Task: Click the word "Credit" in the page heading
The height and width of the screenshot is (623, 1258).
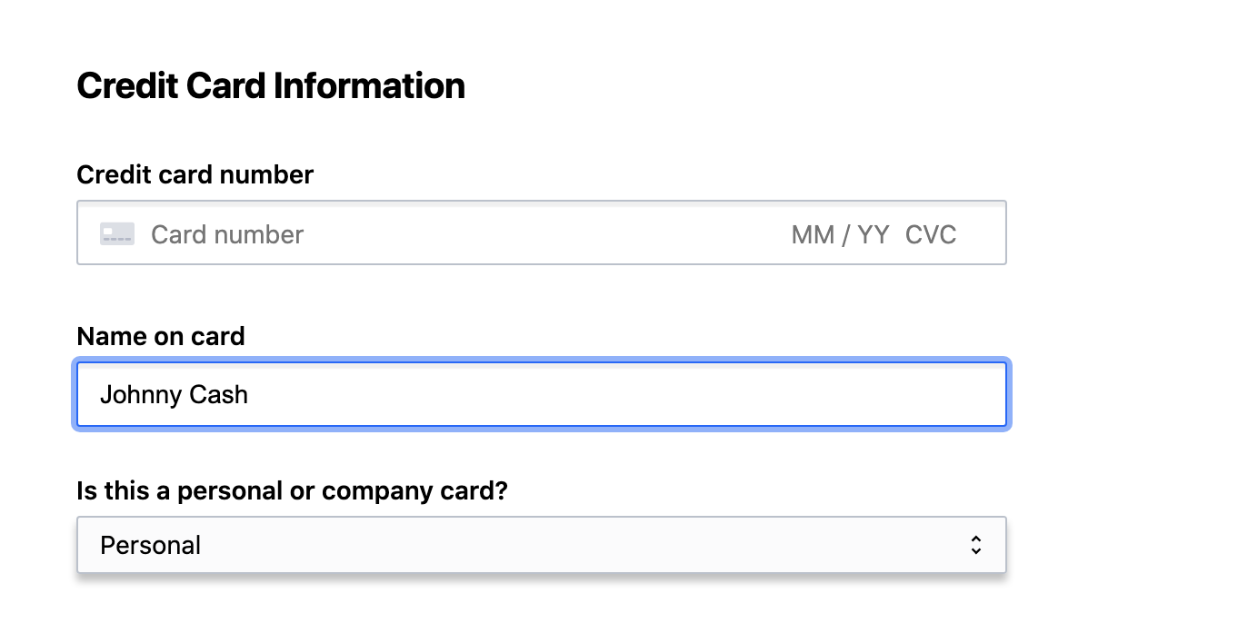Action: pyautogui.click(x=126, y=85)
